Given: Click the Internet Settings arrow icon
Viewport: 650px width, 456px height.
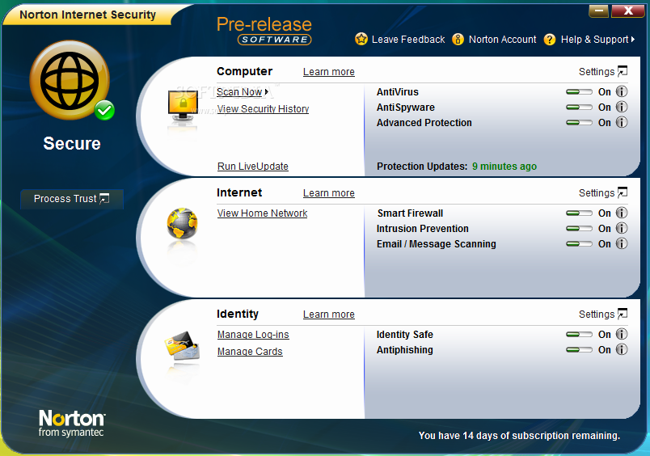Looking at the screenshot, I should click(x=623, y=192).
